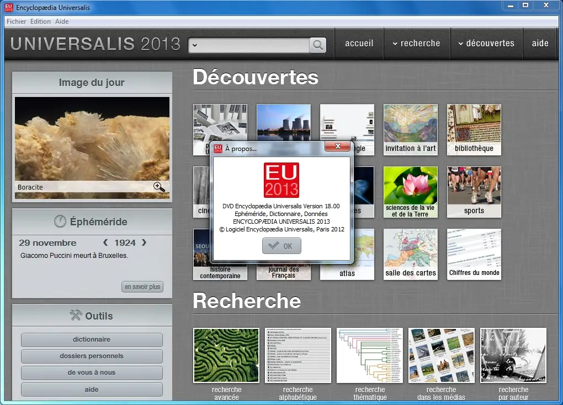Click the Image du jour heading
Image resolution: width=563 pixels, height=405 pixels.
(x=92, y=83)
